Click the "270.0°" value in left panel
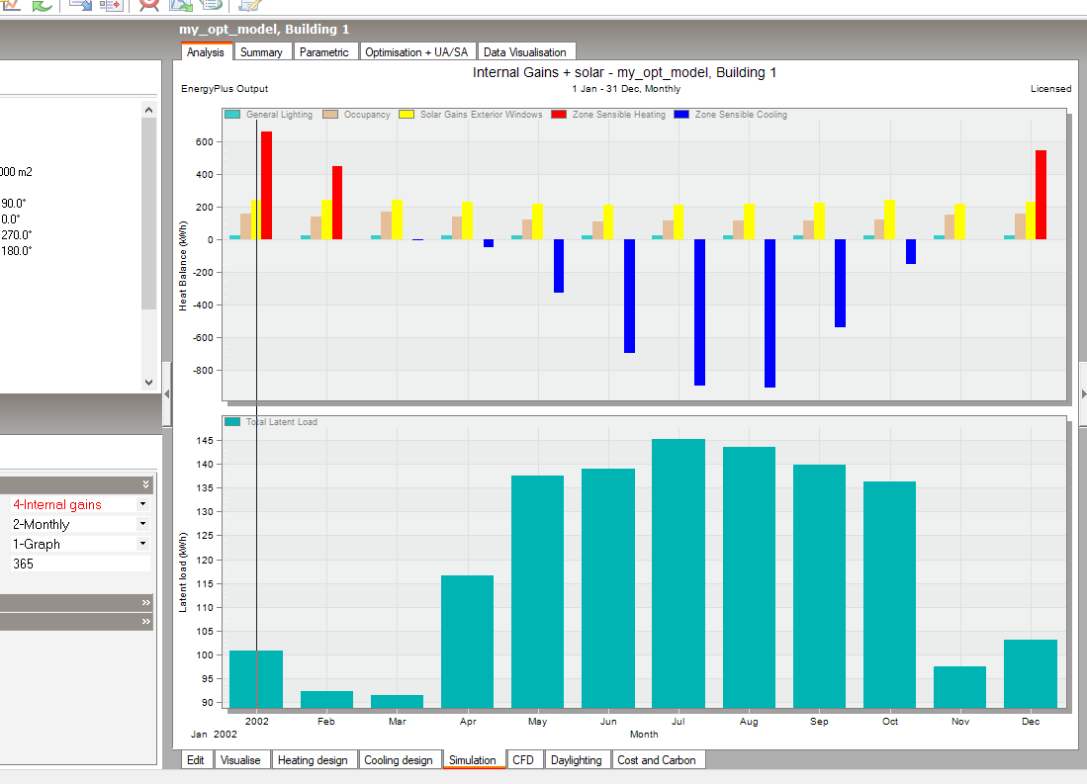 pos(17,235)
